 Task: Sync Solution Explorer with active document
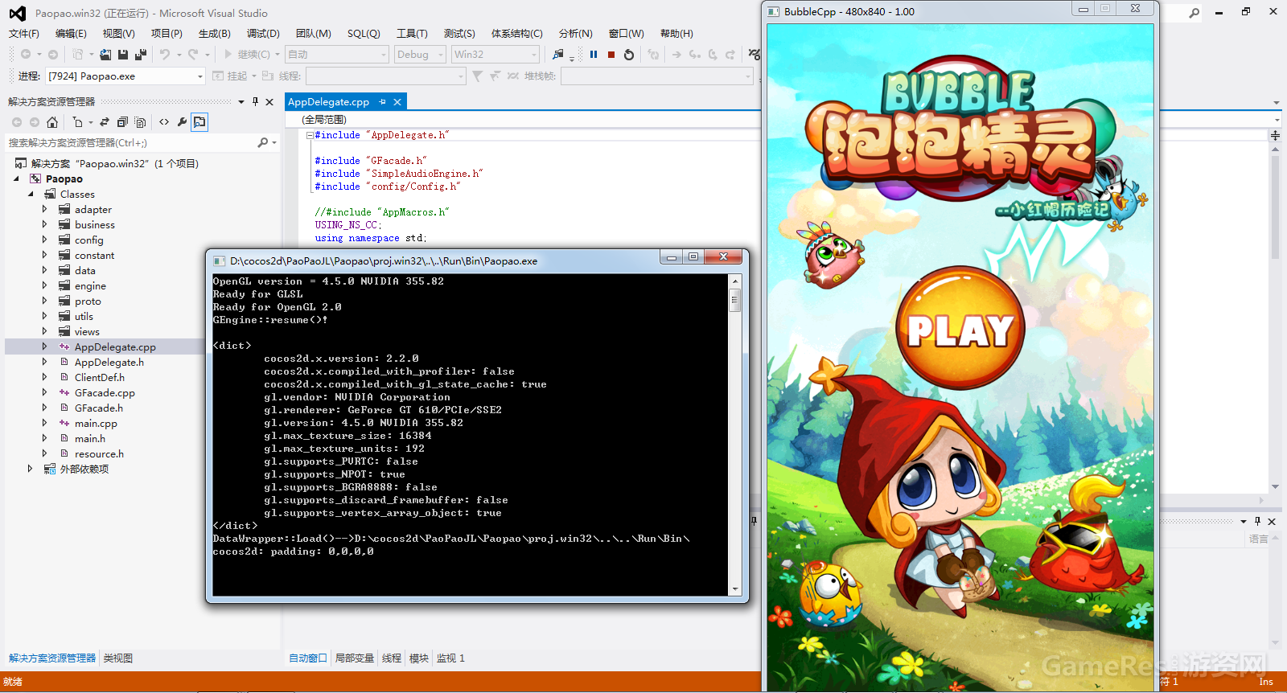click(x=105, y=122)
